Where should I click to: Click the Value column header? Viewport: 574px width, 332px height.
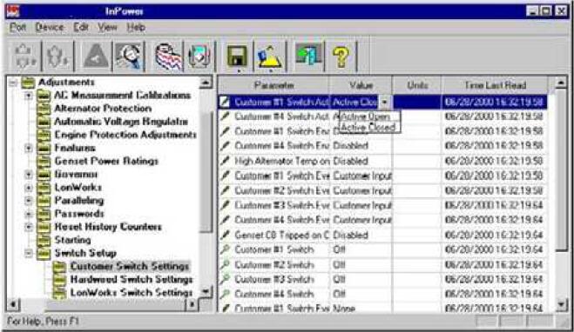pos(361,85)
